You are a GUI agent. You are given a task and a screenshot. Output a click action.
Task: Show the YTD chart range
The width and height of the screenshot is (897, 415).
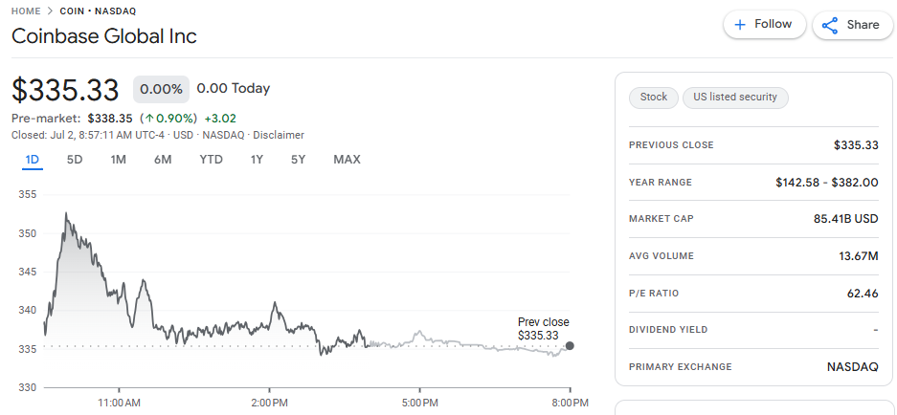212,160
